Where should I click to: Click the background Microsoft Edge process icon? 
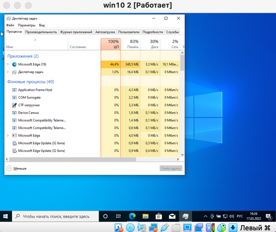[14, 135]
